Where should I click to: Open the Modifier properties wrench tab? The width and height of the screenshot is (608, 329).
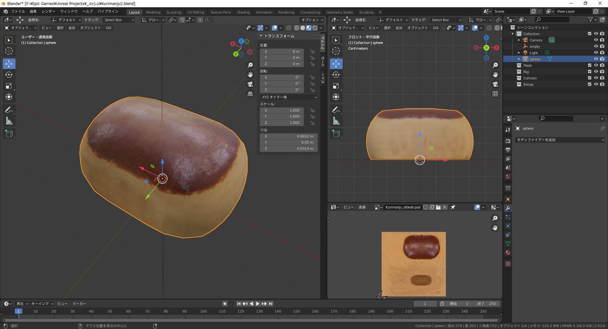click(508, 208)
